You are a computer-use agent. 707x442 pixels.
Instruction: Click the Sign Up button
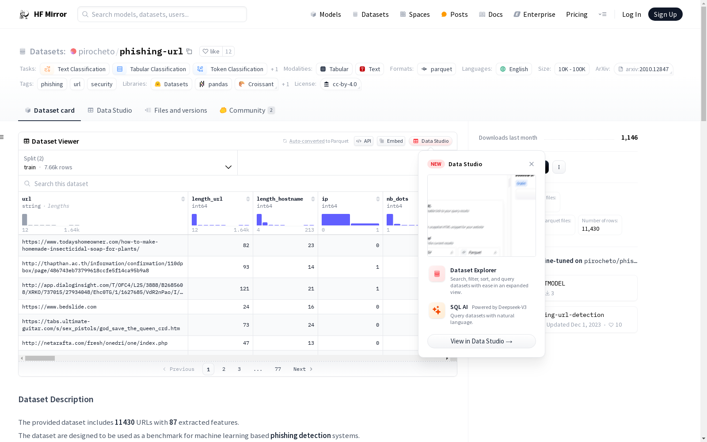[665, 14]
